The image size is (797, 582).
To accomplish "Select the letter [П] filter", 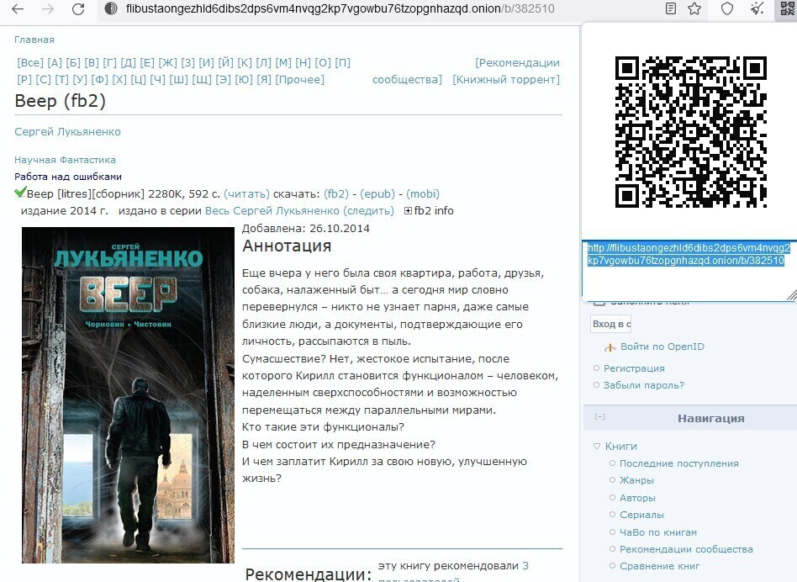I will tap(342, 62).
